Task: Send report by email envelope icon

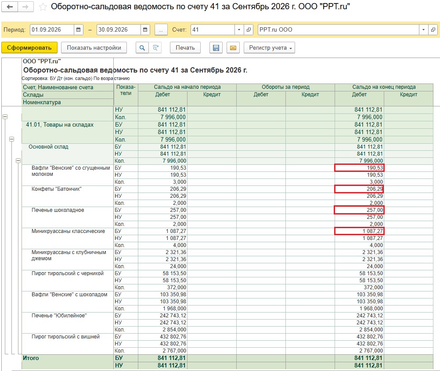Action: click(x=233, y=48)
